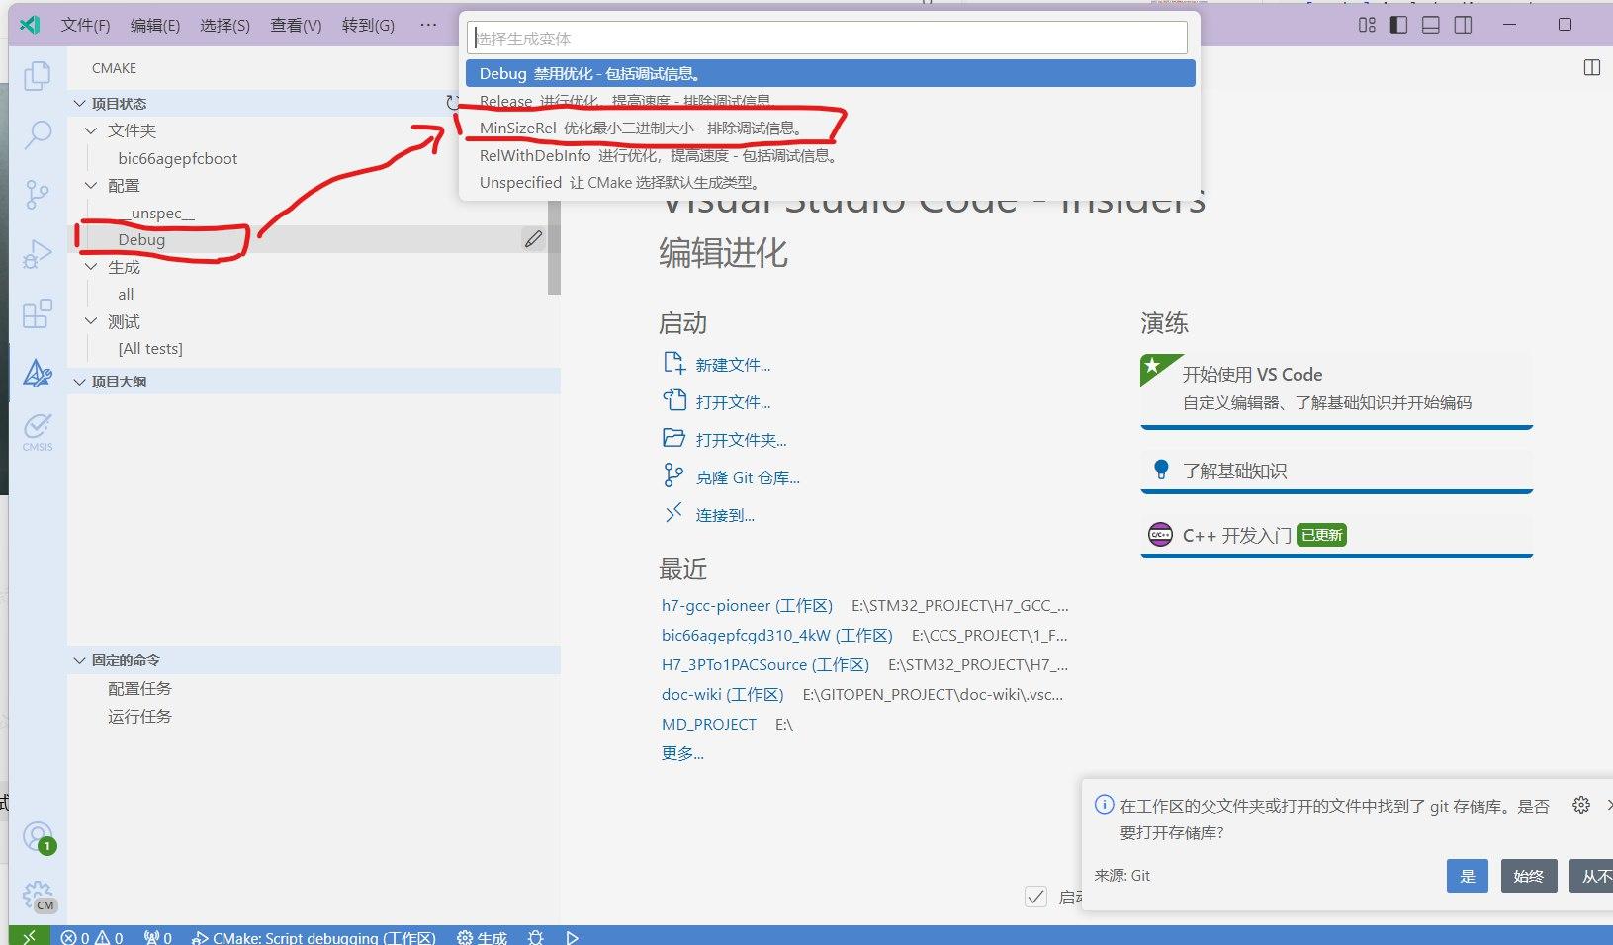
Task: Collapse the 配置 tree node
Action: tap(91, 186)
